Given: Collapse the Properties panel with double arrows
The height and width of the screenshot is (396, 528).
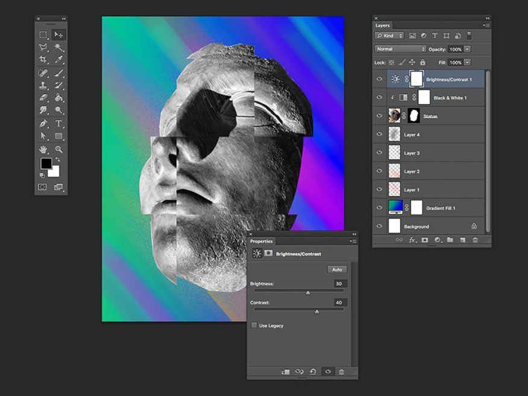Looking at the screenshot, I should coord(354,234).
